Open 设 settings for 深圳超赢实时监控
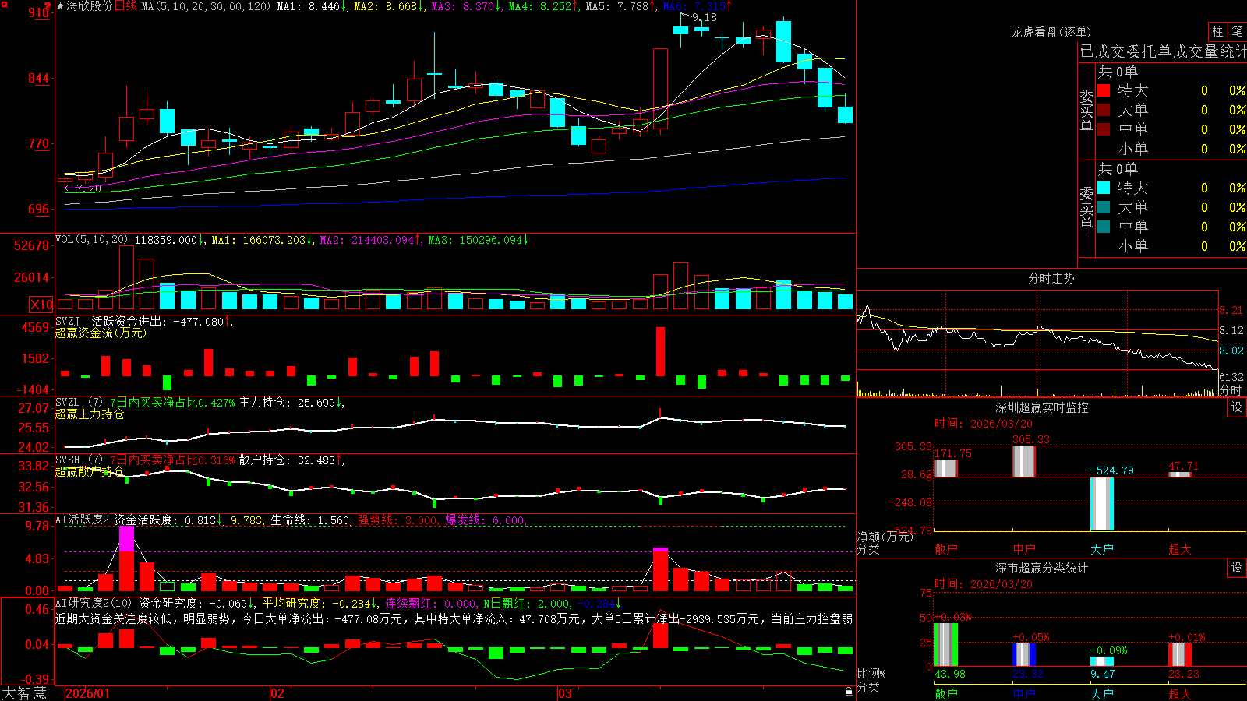 [x=1237, y=407]
